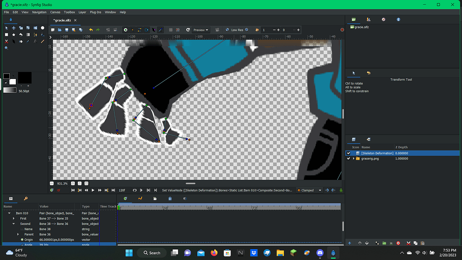Open the Clamped interpolation dropdown
This screenshot has height=260, width=462.
pyautogui.click(x=309, y=190)
